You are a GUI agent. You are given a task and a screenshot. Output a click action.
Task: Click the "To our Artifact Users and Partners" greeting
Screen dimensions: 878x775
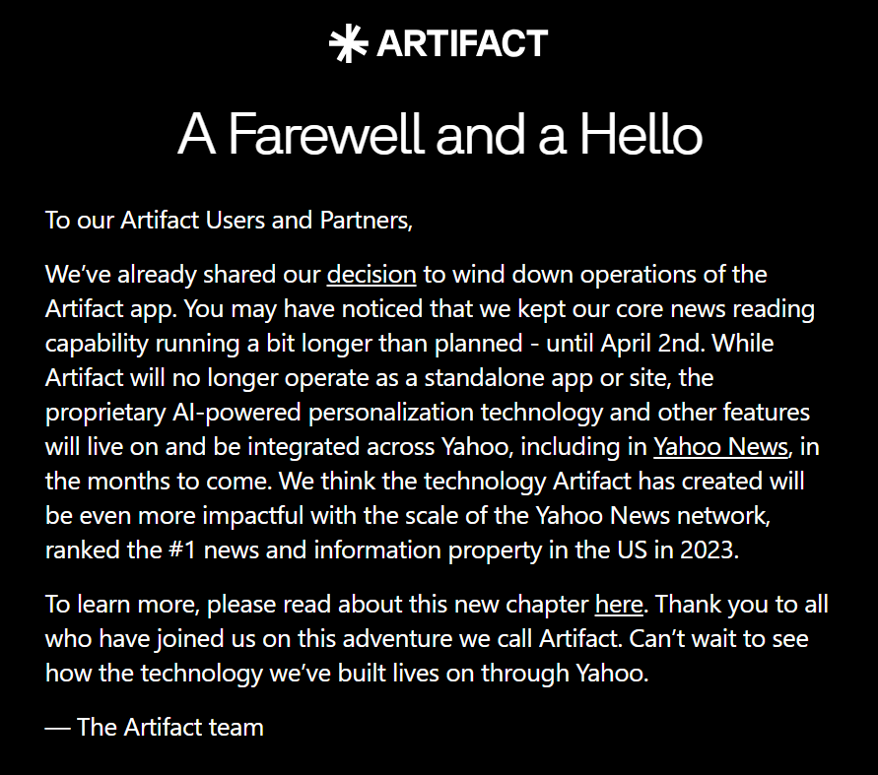pyautogui.click(x=229, y=220)
